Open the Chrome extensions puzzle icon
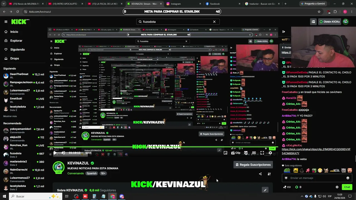356x200 pixels. [335, 12]
